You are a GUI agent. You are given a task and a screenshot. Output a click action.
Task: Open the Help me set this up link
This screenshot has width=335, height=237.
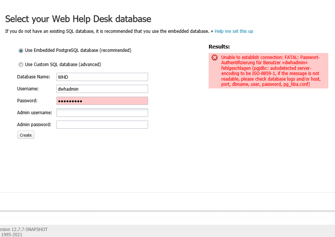coord(234,31)
